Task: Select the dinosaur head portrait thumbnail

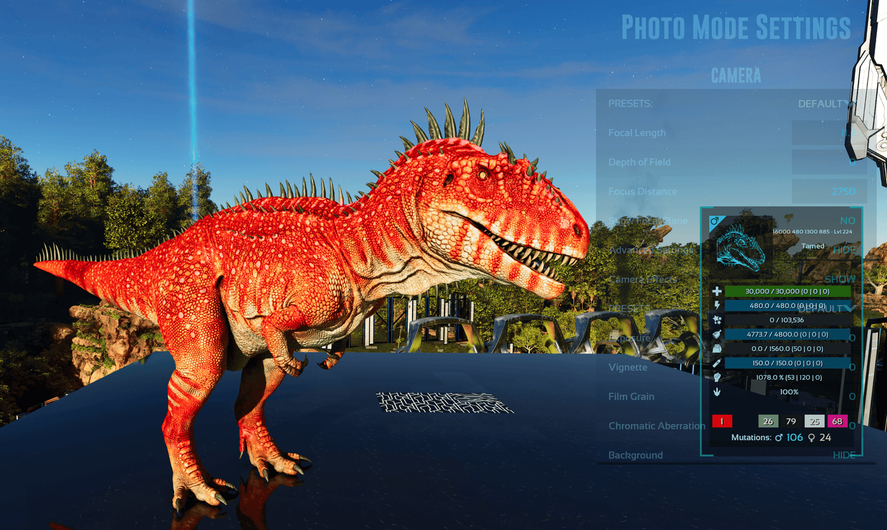Action: coord(740,248)
